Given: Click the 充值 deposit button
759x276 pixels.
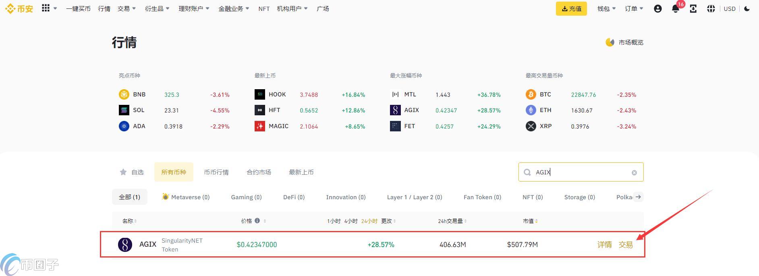Looking at the screenshot, I should 571,8.
